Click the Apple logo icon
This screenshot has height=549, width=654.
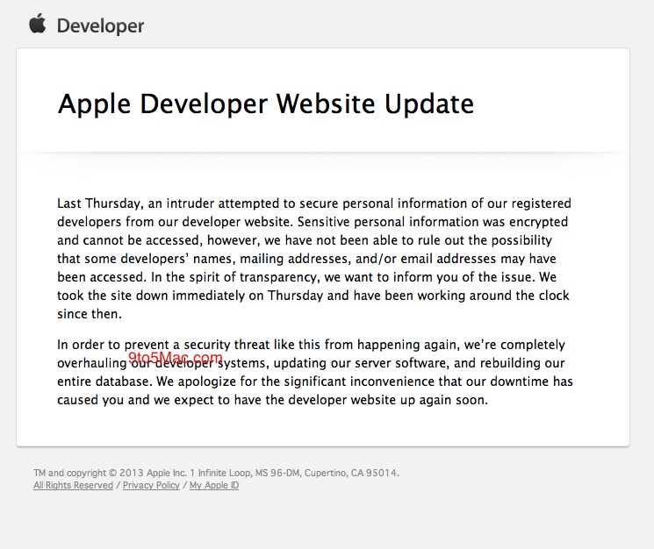click(37, 24)
